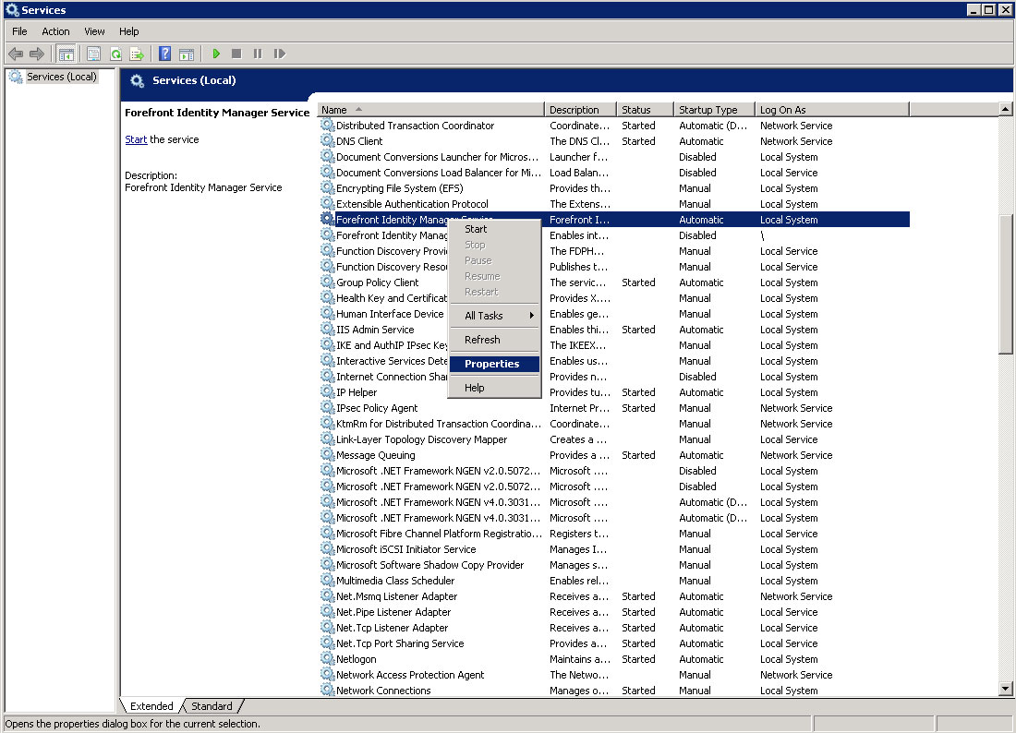Select Net.Tcp Port Sharing Service row
Image resolution: width=1016 pixels, height=733 pixels.
(x=614, y=643)
